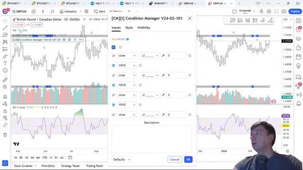Select the Text tool in left toolbar

pyautogui.click(x=5, y=63)
